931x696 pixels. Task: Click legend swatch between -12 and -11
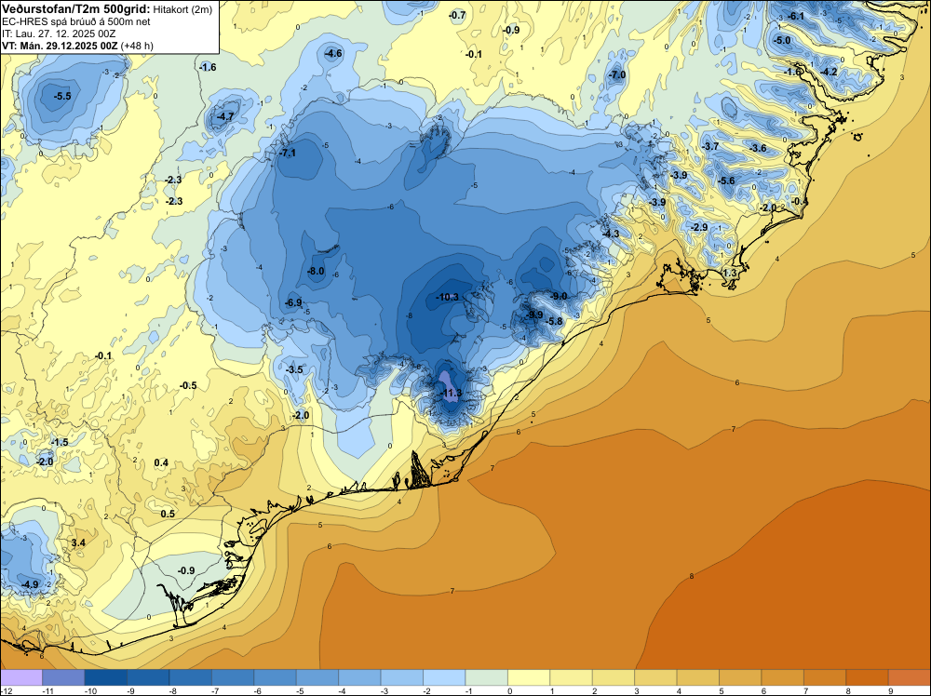[21, 677]
